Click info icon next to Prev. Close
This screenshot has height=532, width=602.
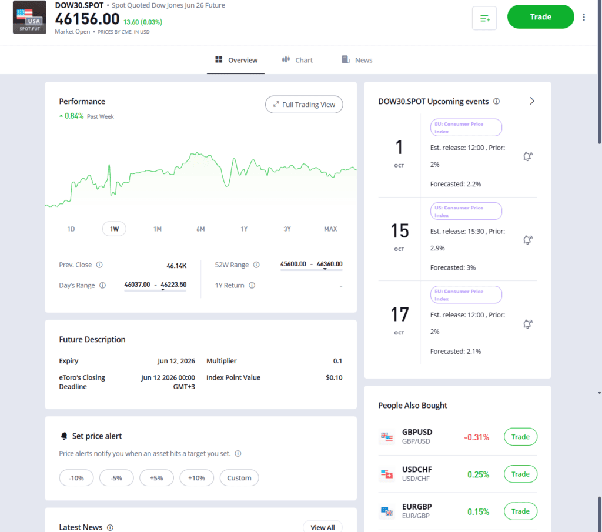click(99, 265)
